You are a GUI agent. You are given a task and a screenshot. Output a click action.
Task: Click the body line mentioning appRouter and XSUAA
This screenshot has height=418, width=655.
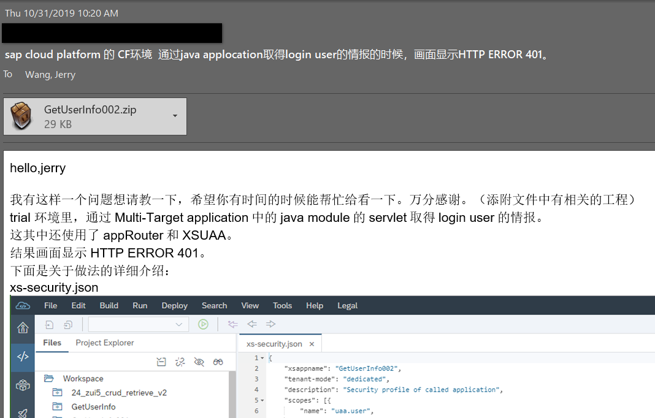121,235
